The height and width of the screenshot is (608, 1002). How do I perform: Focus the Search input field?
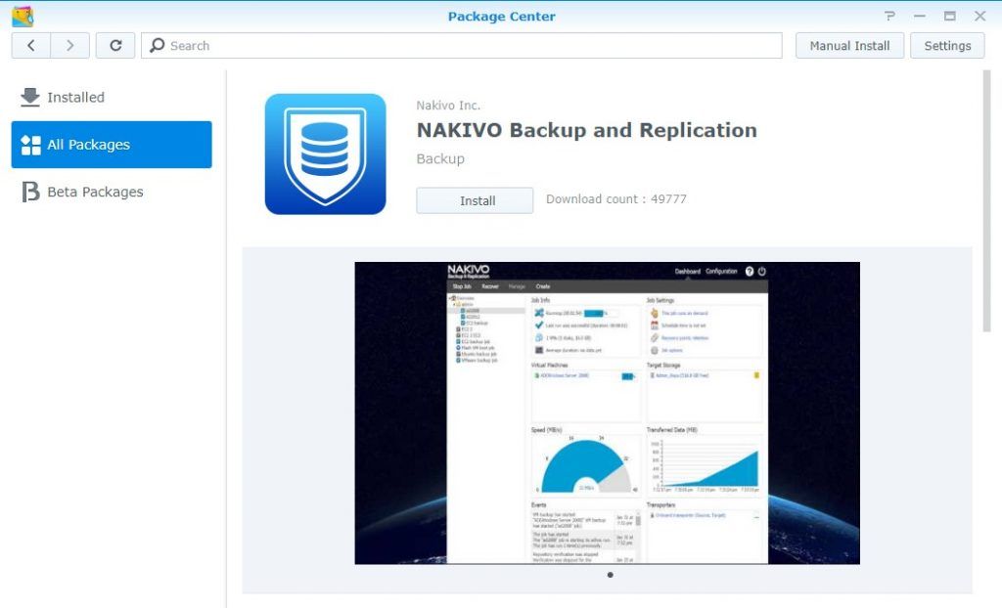point(462,45)
